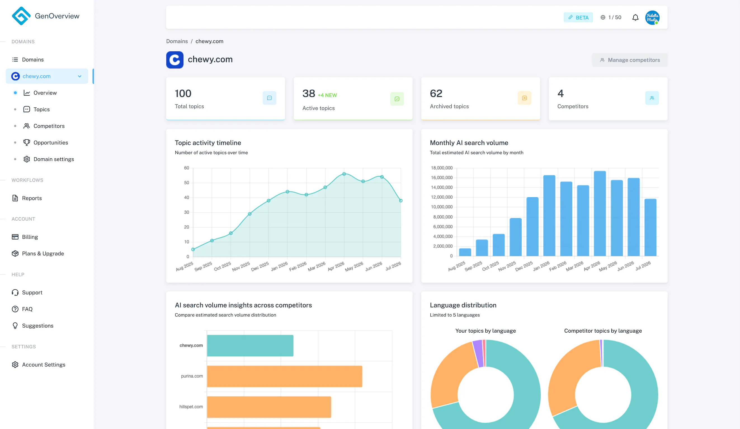Viewport: 740px width, 429px height.
Task: Click the Dec 2025 bar in search volume
Action: tap(532, 227)
